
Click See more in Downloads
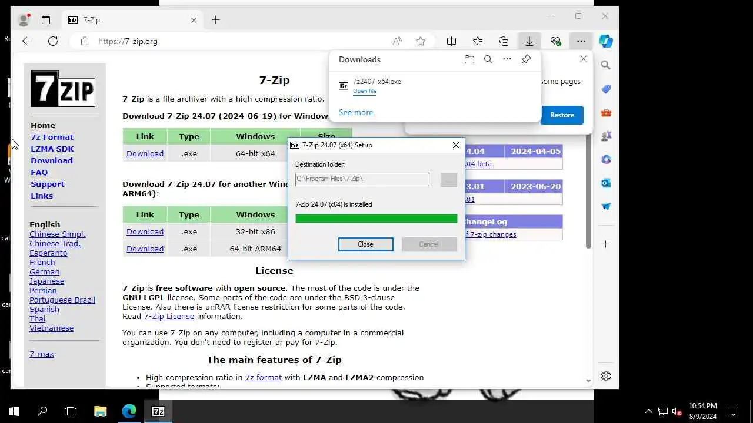[x=356, y=112]
